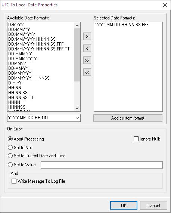Select the DDMMYYYY format without time

(x=20, y=73)
